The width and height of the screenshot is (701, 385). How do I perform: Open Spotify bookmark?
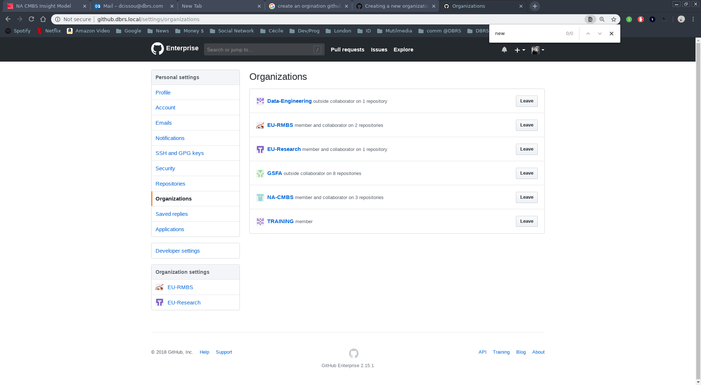tap(18, 31)
